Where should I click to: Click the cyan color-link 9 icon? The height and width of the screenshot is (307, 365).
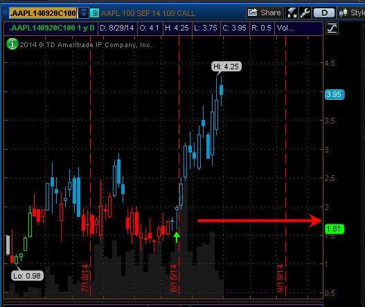point(94,13)
